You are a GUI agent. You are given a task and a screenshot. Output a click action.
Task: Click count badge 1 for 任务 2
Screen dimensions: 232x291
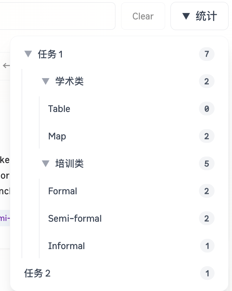pos(207,273)
